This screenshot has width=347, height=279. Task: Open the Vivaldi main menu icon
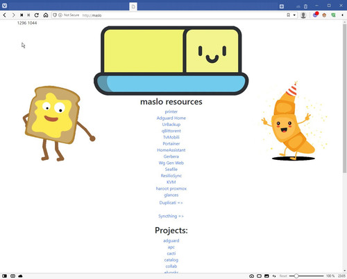tap(4, 6)
